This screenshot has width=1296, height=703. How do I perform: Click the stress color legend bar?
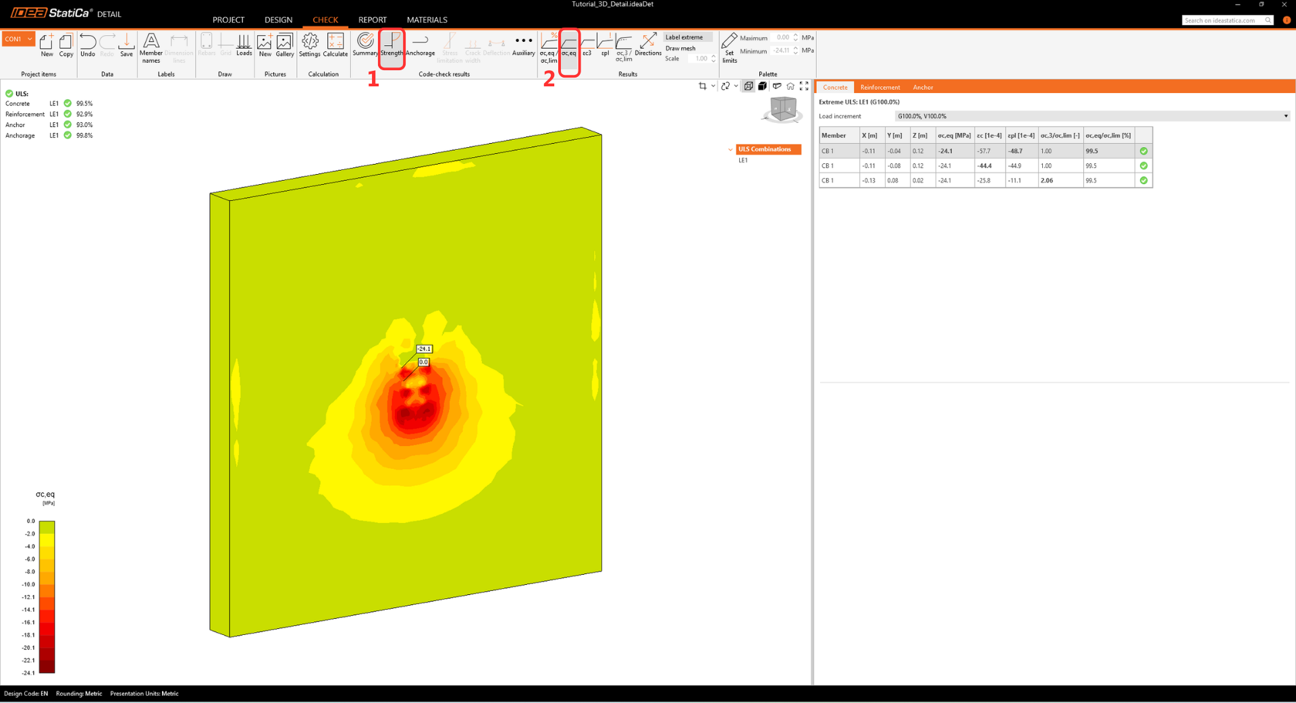click(x=47, y=596)
